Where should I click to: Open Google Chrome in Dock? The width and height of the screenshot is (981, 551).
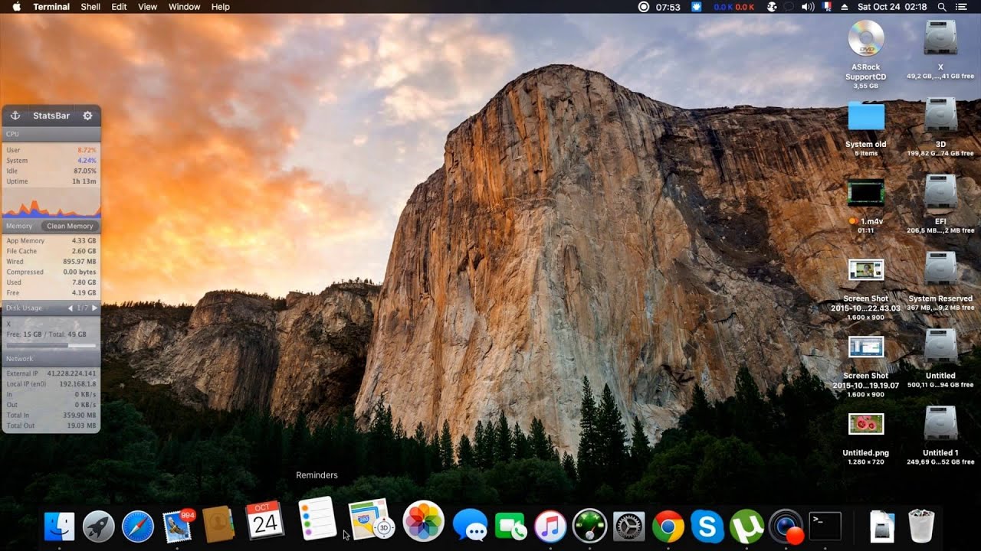click(668, 526)
